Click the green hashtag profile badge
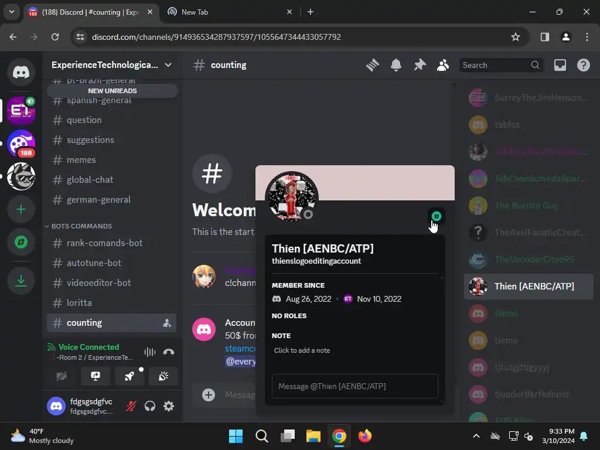Screen dimensions: 600x450 click(436, 216)
